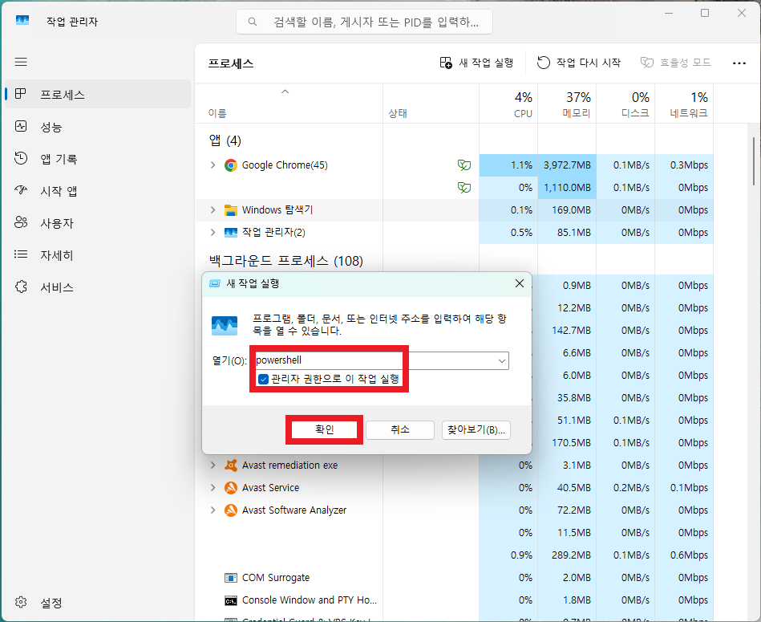Viewport: 761px width, 622px height.
Task: Click Efficiency mode (효율성 모드) button
Action: pyautogui.click(x=675, y=63)
